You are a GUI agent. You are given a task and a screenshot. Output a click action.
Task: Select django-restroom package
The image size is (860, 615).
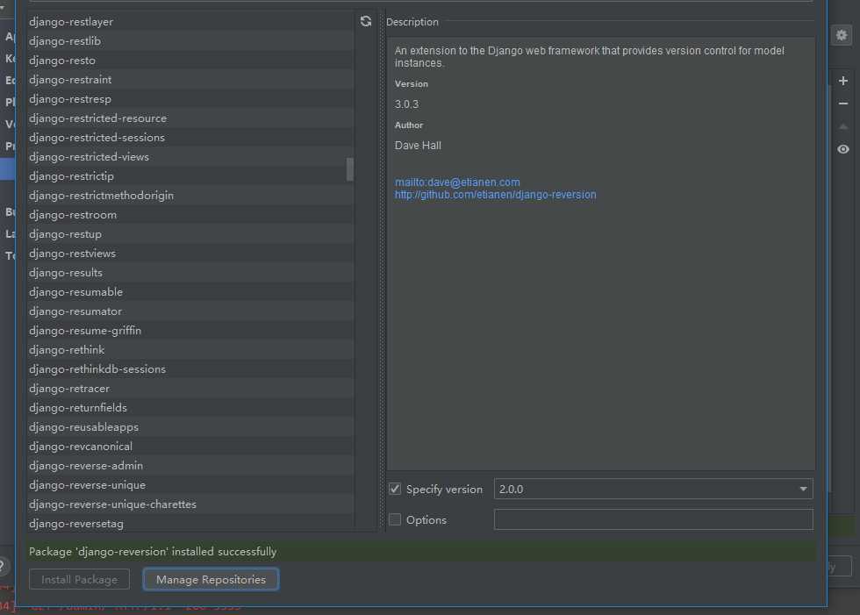[x=190, y=214]
